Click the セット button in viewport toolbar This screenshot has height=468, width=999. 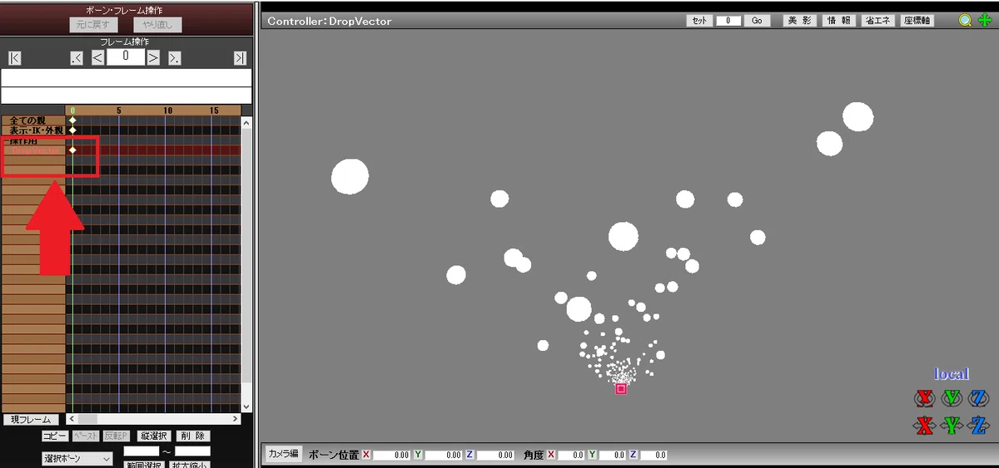click(x=699, y=21)
